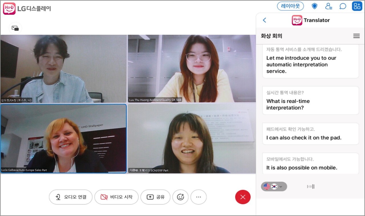Select the 화상 회의 tab heading

pos(271,36)
